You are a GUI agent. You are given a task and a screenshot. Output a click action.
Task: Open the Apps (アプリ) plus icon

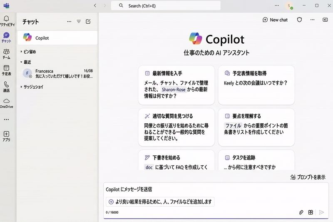pyautogui.click(x=6, y=134)
